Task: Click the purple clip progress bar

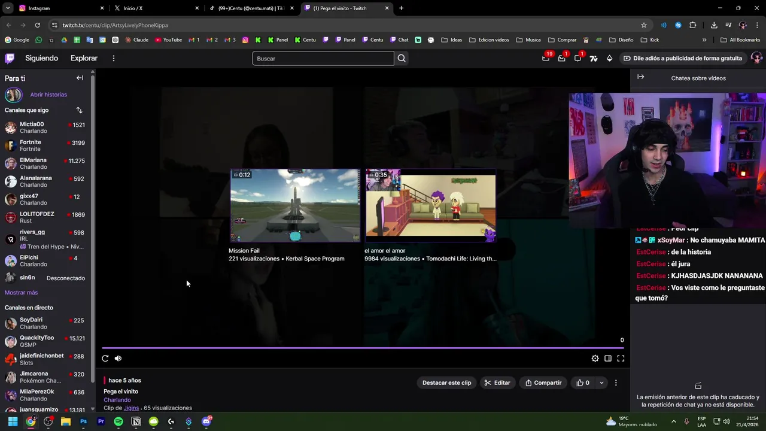Action: coord(363,348)
